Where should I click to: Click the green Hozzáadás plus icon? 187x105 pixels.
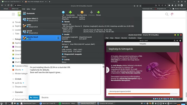(x=70, y=12)
